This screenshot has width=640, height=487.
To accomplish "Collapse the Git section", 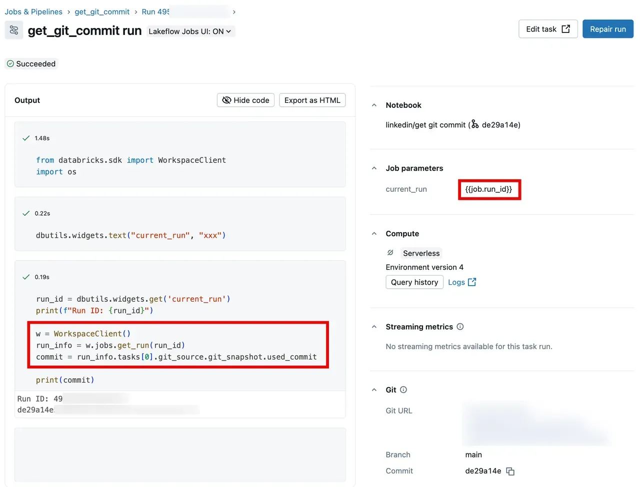I will pos(374,390).
